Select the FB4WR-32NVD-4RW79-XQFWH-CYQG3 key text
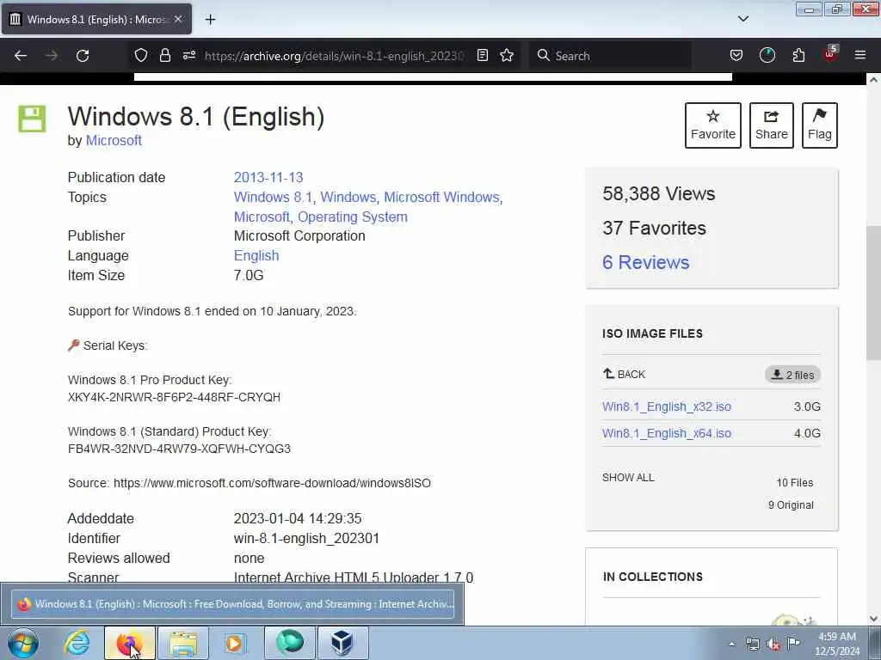 point(179,449)
